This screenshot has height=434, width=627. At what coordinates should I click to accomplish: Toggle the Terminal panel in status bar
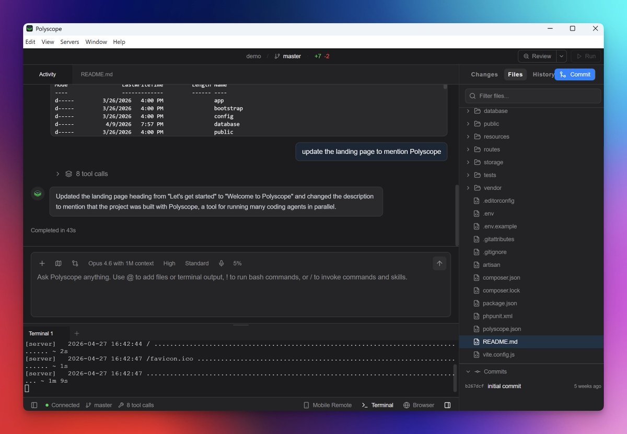378,405
